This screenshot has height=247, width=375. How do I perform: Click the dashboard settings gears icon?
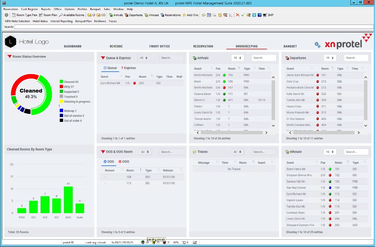click(x=317, y=45)
